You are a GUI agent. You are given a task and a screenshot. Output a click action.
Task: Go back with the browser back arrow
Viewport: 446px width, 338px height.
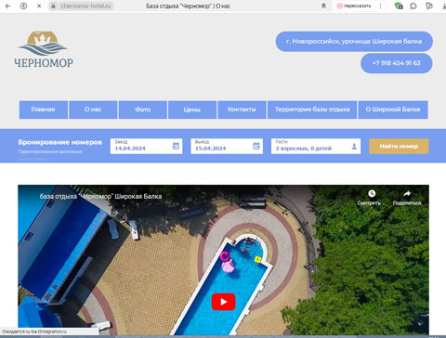click(x=8, y=6)
